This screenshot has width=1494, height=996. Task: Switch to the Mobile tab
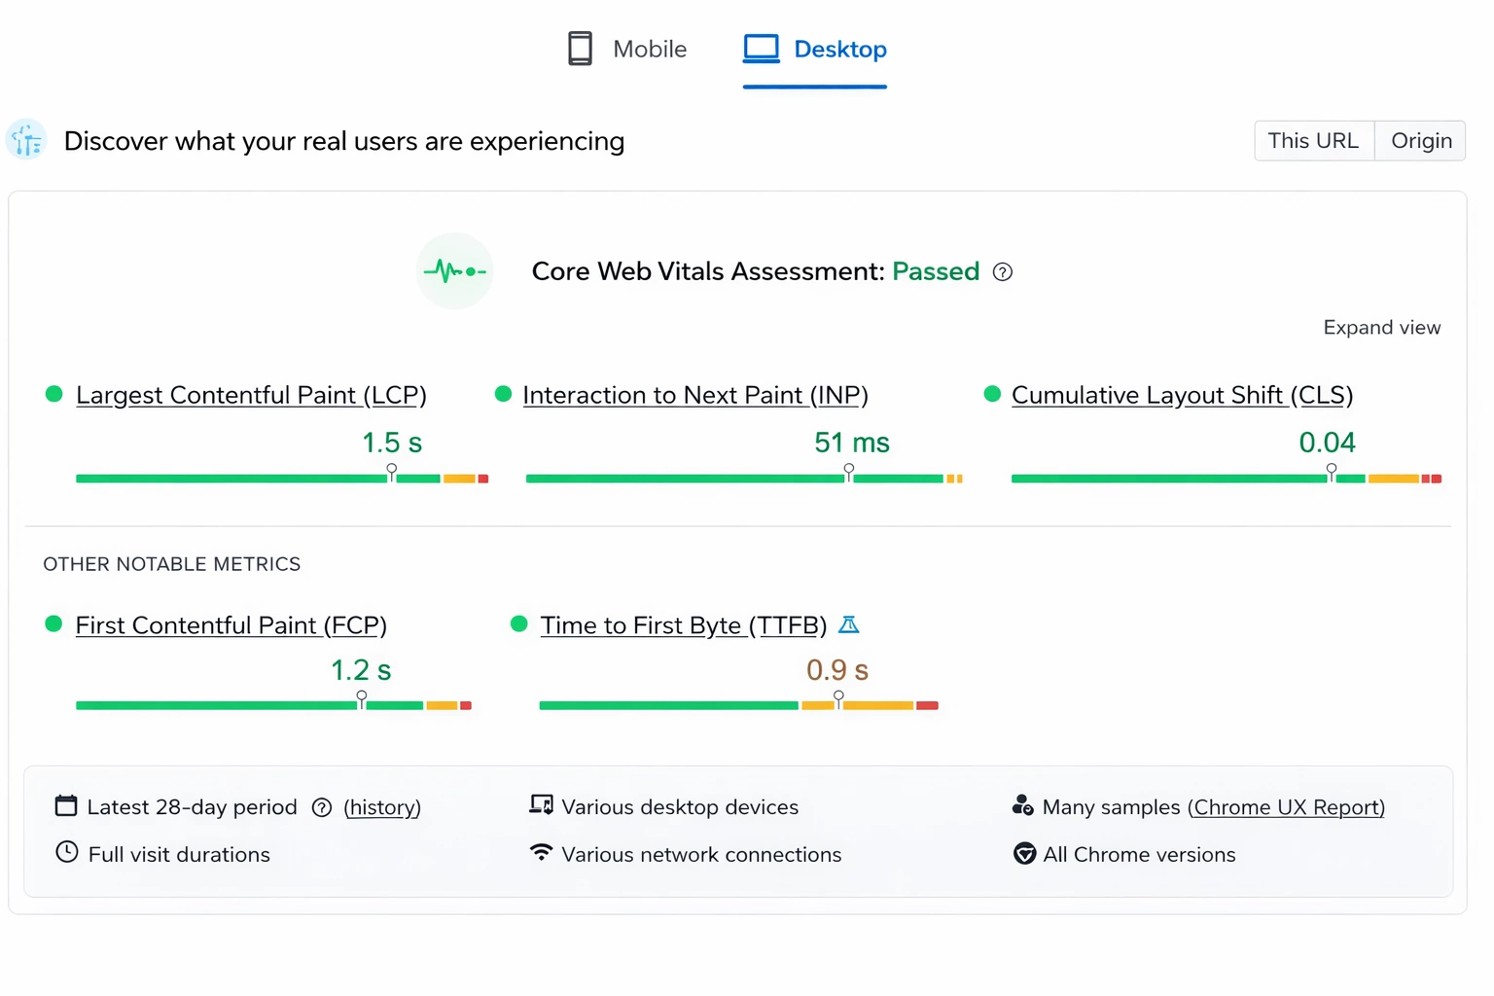click(627, 49)
